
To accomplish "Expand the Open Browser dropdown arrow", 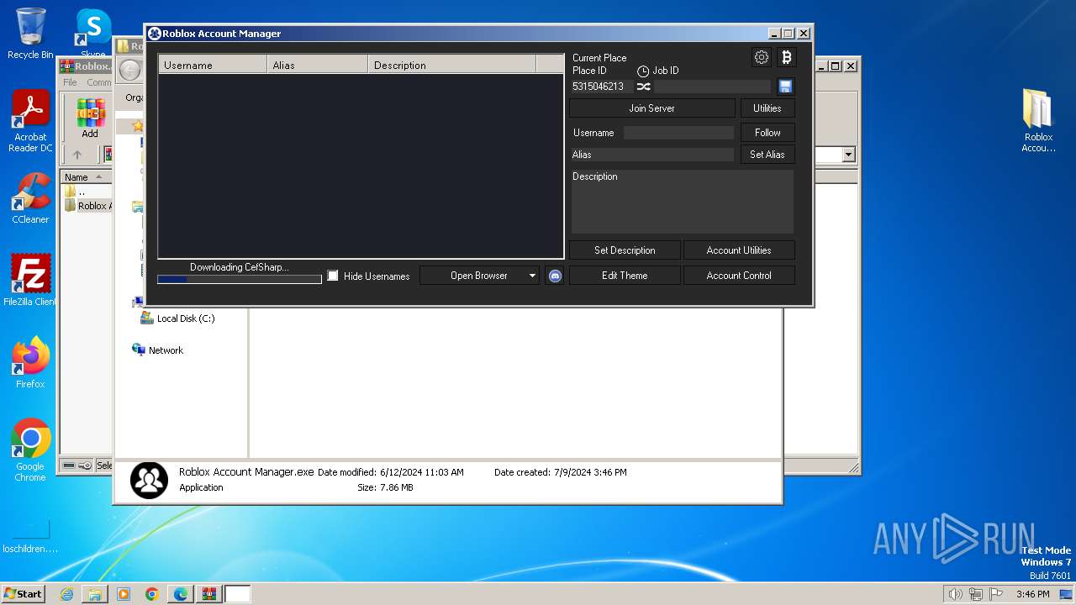I will (532, 276).
